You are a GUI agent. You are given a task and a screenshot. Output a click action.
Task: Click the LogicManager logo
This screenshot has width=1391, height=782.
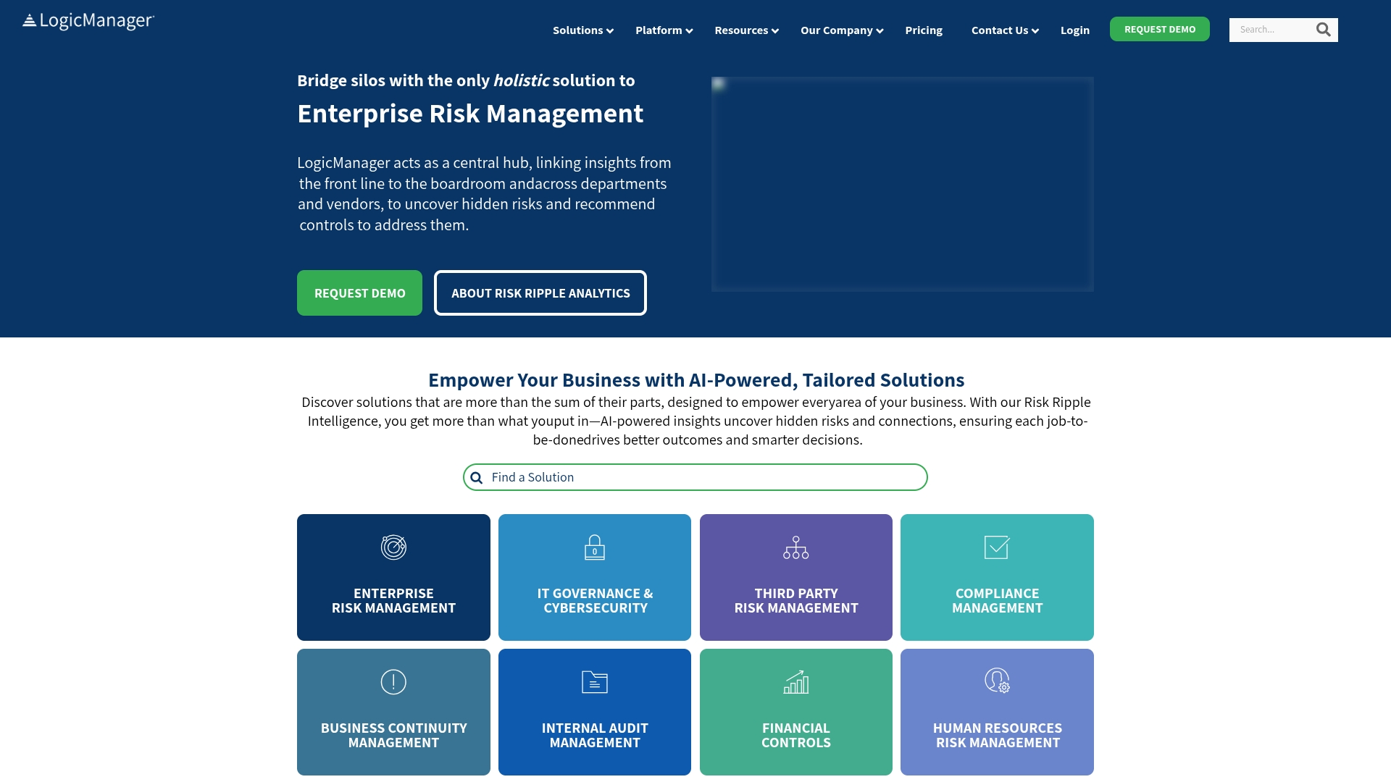point(88,21)
